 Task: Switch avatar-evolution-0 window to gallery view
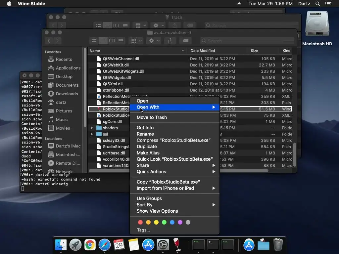tap(121, 41)
